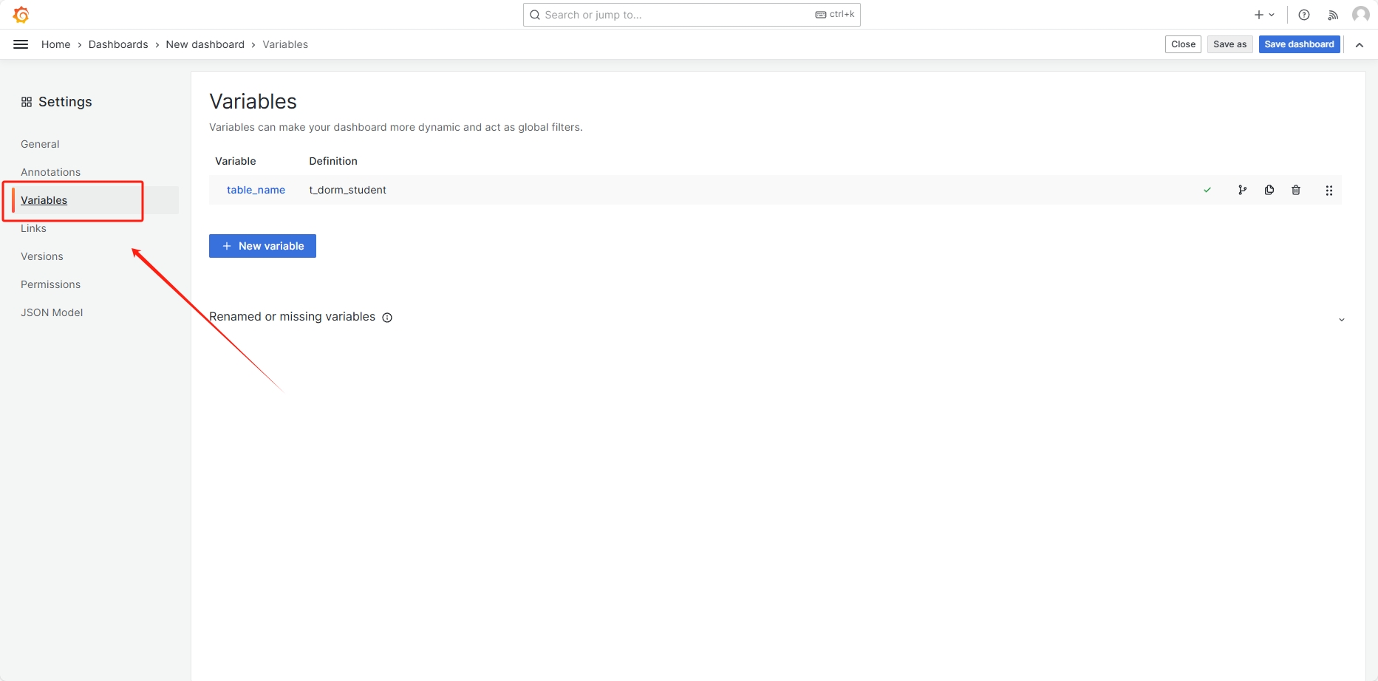Open the news feed icon
Viewport: 1378px width, 681px height.
pyautogui.click(x=1333, y=15)
